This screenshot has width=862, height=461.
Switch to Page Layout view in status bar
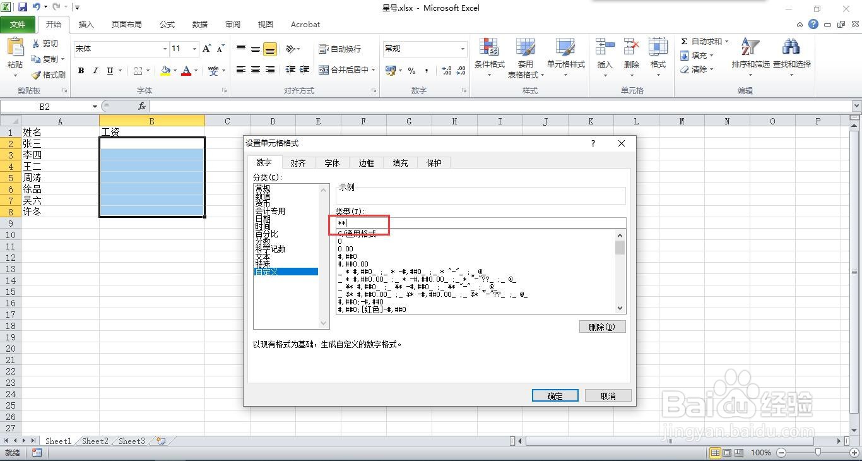[x=727, y=452]
